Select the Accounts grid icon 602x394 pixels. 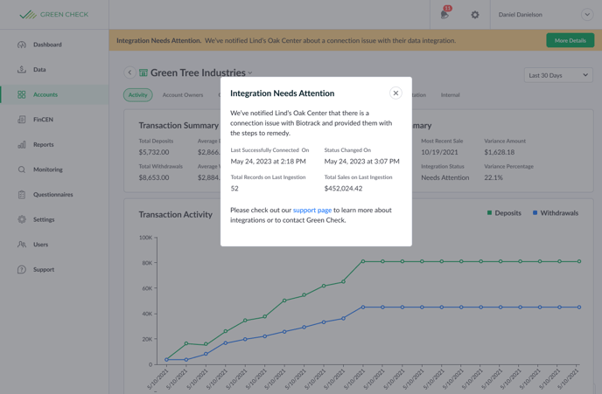[x=22, y=94]
